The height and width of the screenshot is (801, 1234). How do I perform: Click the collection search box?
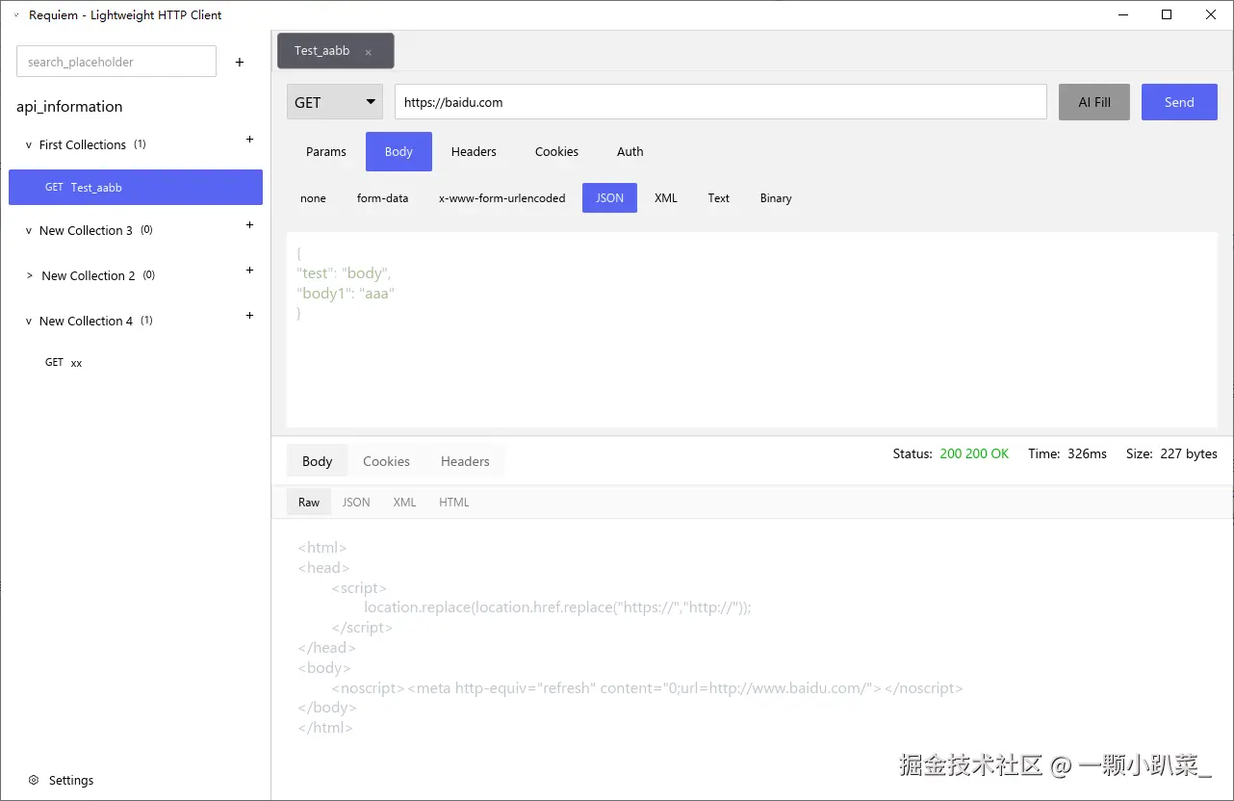click(x=116, y=62)
